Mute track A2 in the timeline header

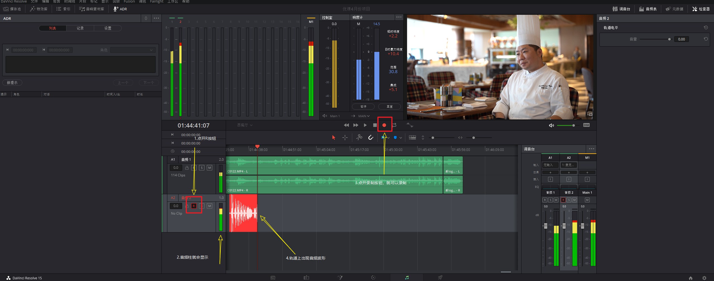210,206
